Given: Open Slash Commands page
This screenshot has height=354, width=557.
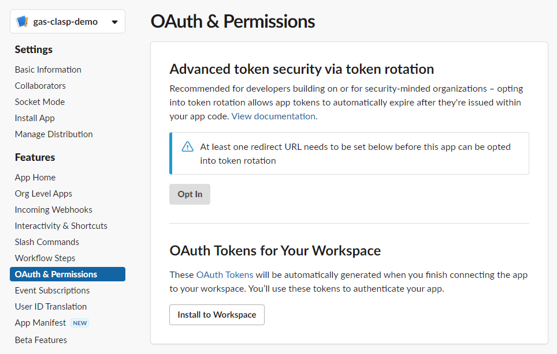Looking at the screenshot, I should [47, 242].
